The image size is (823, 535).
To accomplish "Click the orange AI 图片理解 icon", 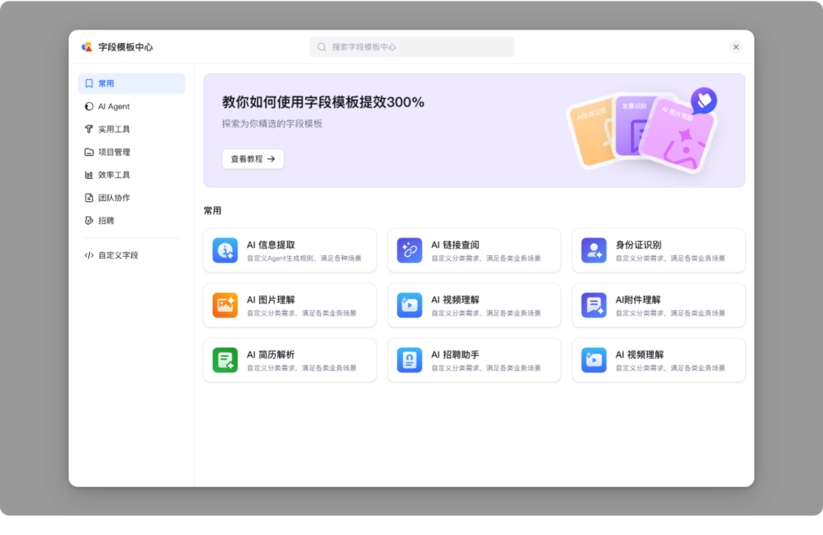I will point(225,305).
